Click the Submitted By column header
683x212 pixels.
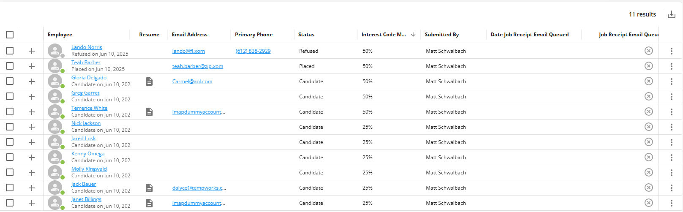point(442,35)
